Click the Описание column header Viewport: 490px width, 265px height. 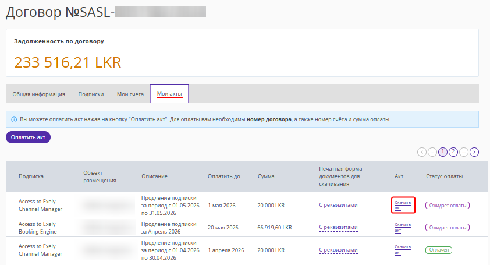154,176
